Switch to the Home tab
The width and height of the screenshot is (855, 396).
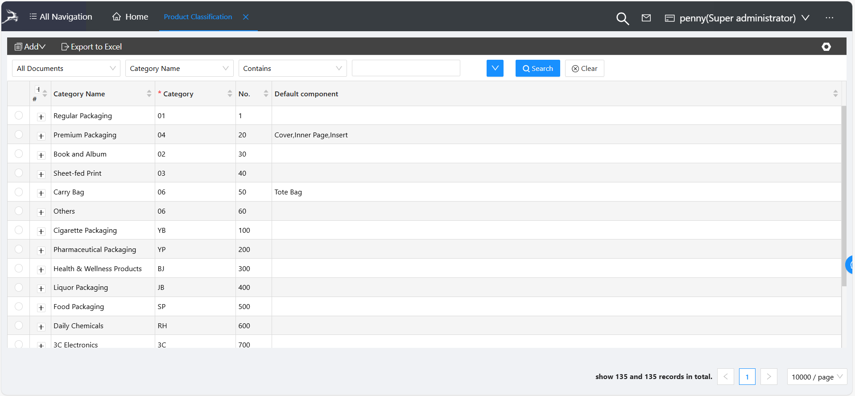(130, 17)
